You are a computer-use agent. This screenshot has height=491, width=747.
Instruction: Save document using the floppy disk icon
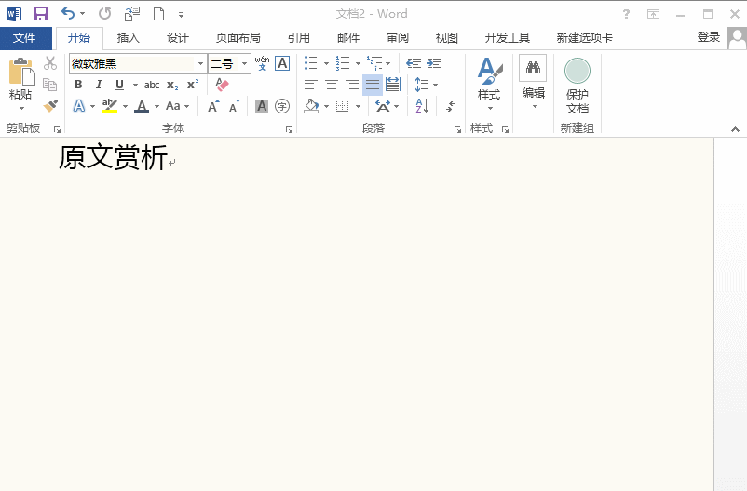click(40, 14)
